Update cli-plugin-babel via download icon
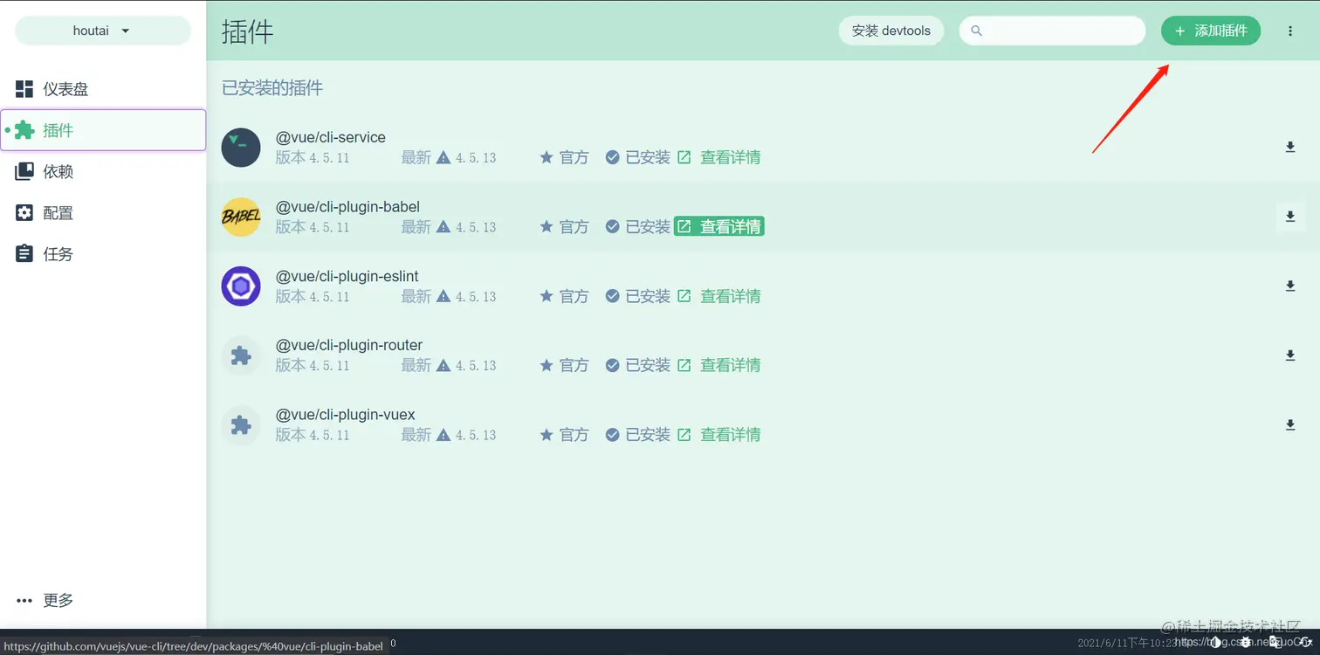This screenshot has width=1320, height=655. pyautogui.click(x=1290, y=217)
